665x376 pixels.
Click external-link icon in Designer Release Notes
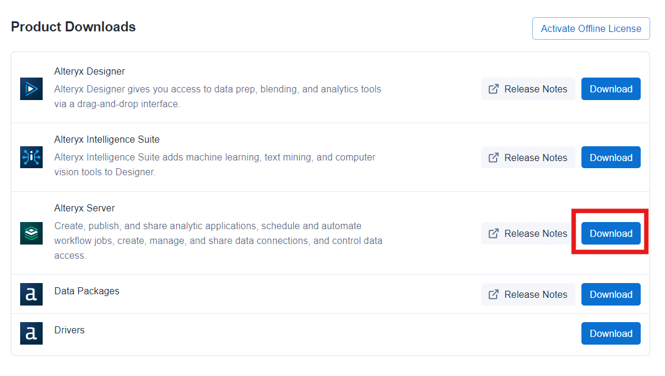493,89
